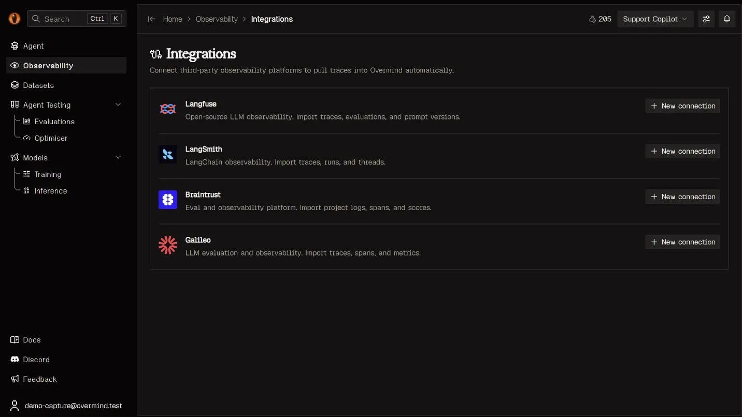
Task: Select Observability in the sidebar
Action: click(66, 66)
